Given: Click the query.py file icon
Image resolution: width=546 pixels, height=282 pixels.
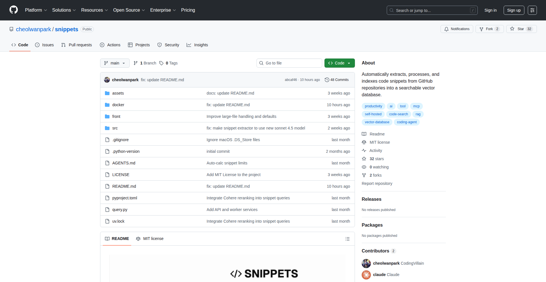Looking at the screenshot, I should click(107, 210).
